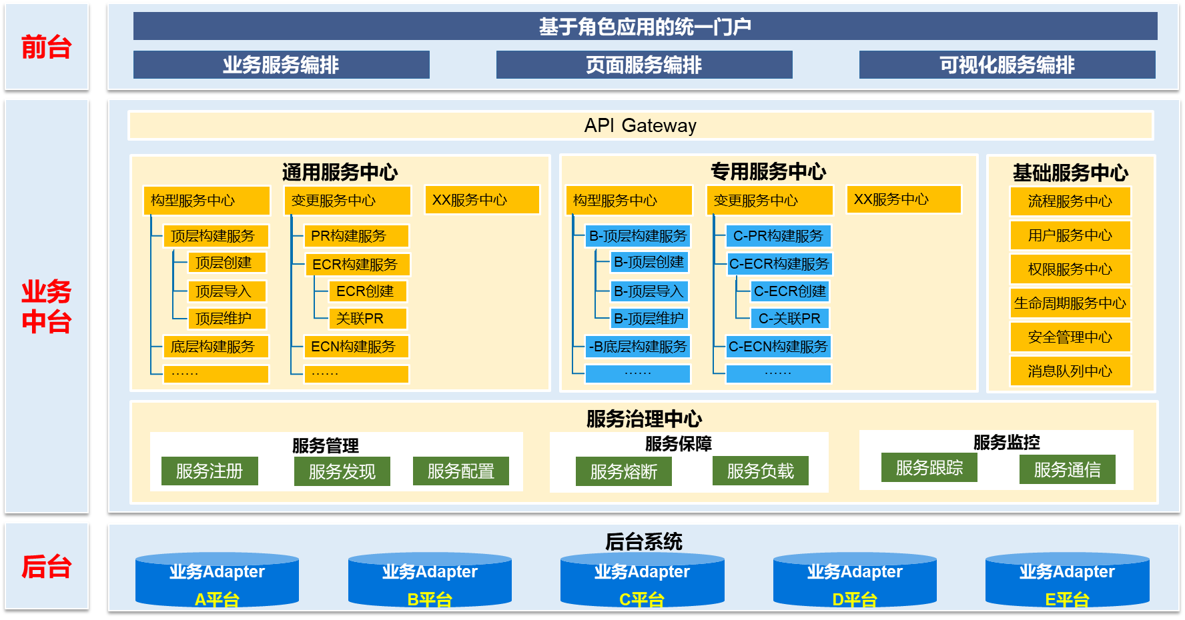Screen dimensions: 1185x620
Task: Click the 服务发现 green box
Action: pyautogui.click(x=342, y=472)
